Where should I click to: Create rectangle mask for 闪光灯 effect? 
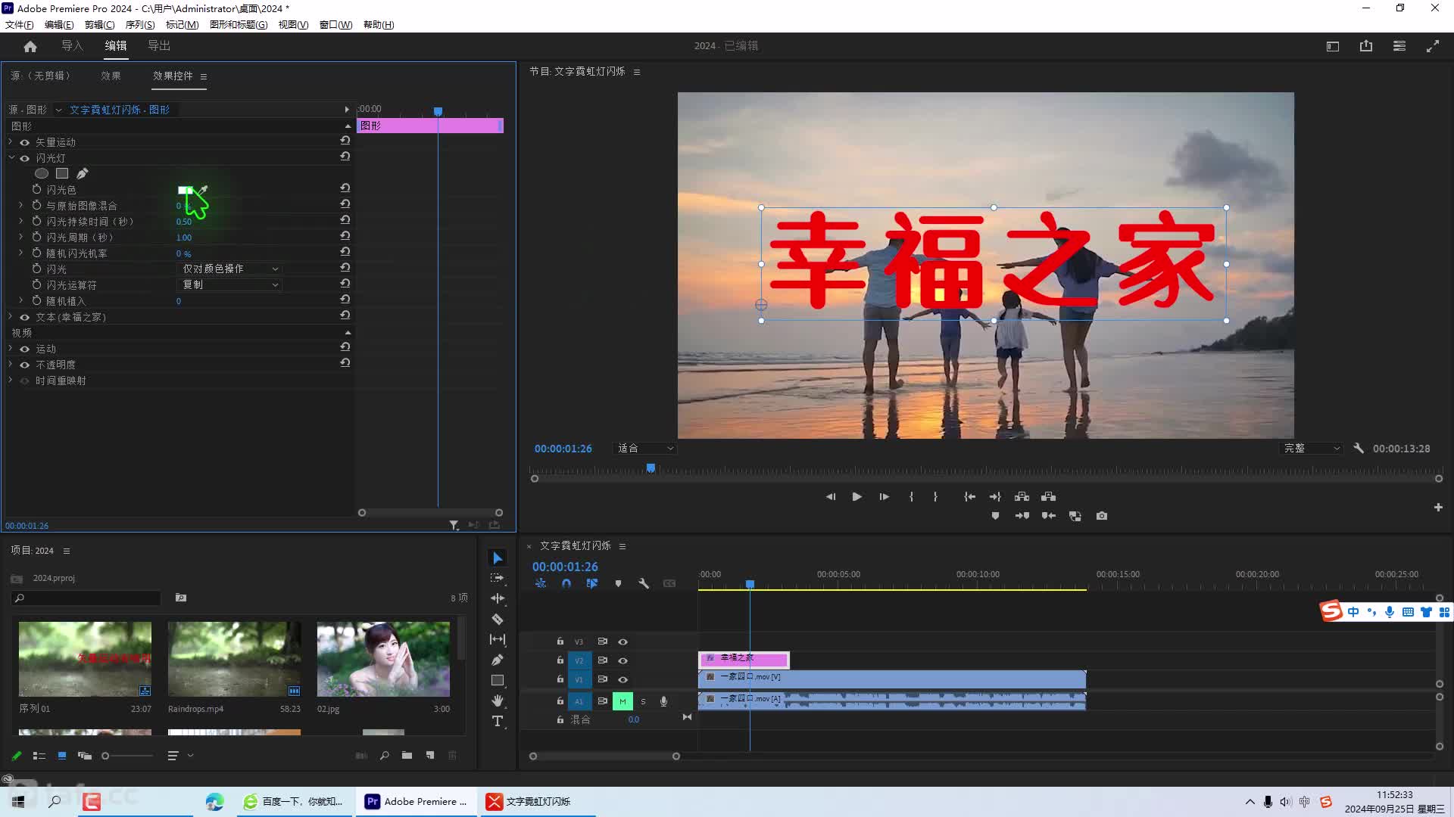point(62,174)
